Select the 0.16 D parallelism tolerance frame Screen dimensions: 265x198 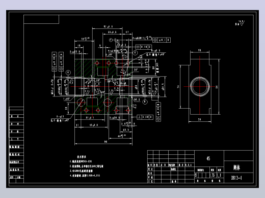click(x=144, y=47)
